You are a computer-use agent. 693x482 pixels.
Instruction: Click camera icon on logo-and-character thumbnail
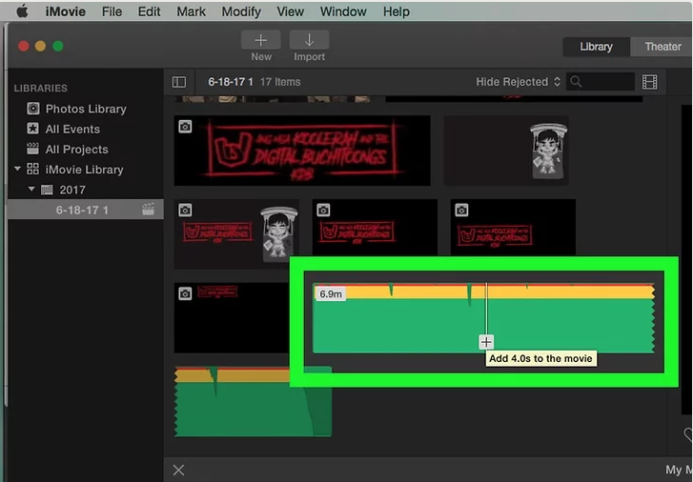click(x=185, y=210)
